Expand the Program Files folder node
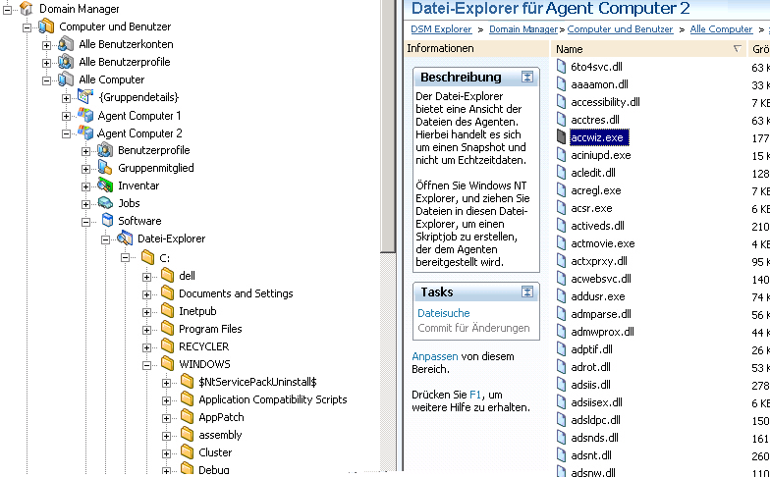Image resolution: width=770 pixels, height=477 pixels. point(147,330)
